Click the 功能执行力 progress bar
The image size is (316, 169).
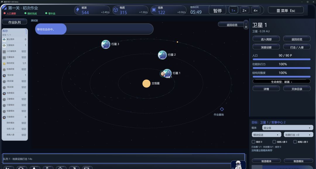coord(281,68)
